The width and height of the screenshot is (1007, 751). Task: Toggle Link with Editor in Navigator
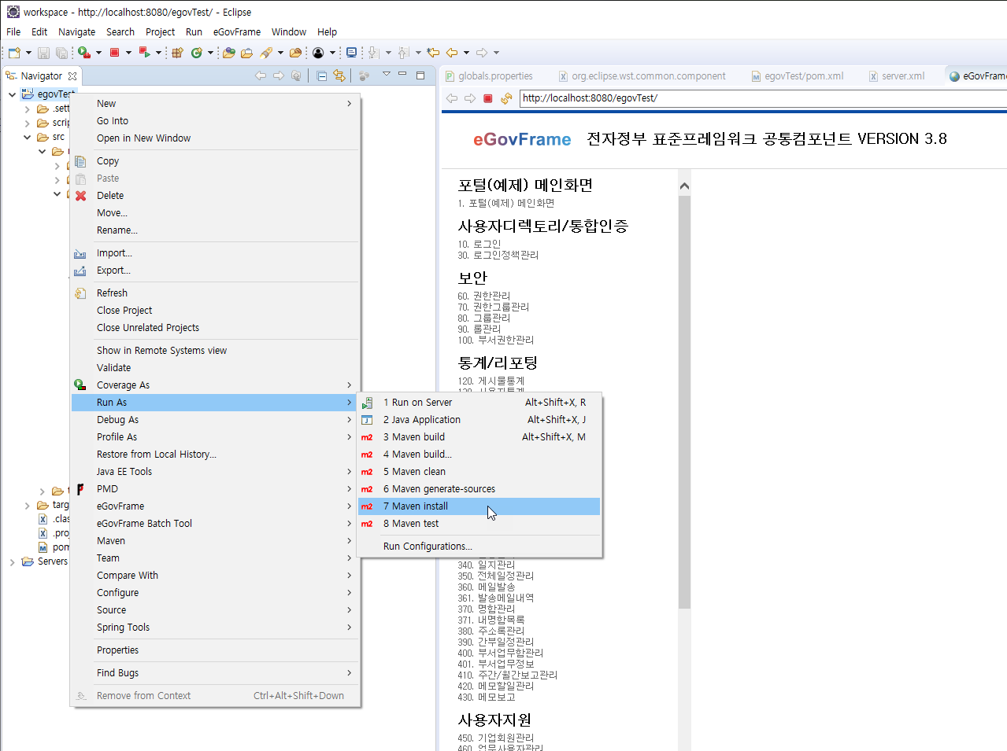point(339,75)
